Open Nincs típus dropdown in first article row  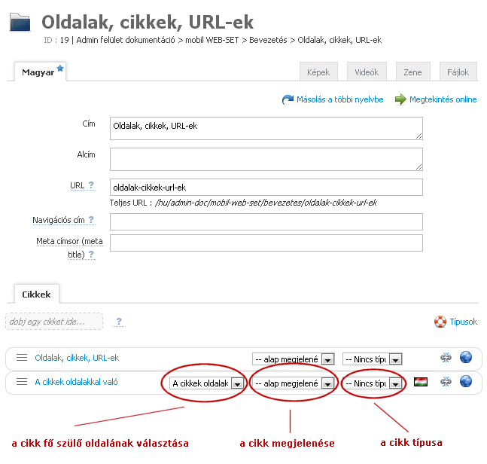pyautogui.click(x=372, y=359)
